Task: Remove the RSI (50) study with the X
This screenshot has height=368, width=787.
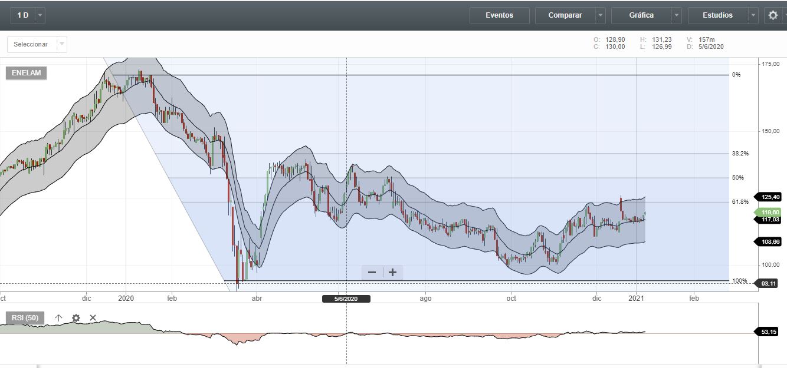Action: (93, 318)
